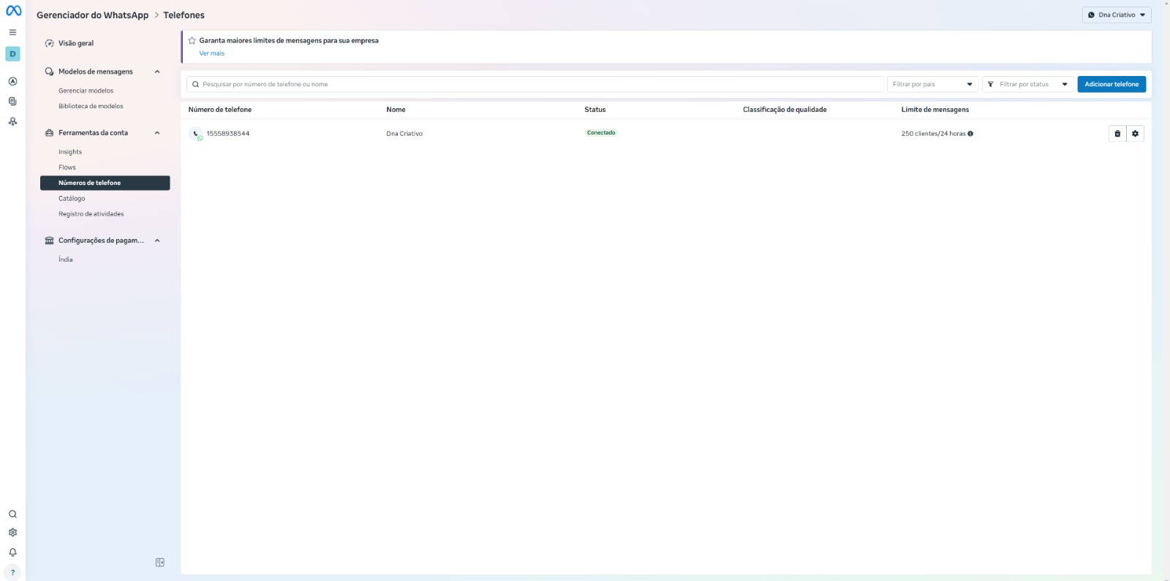Follow the Ver mais link
1170x581 pixels.
[212, 53]
